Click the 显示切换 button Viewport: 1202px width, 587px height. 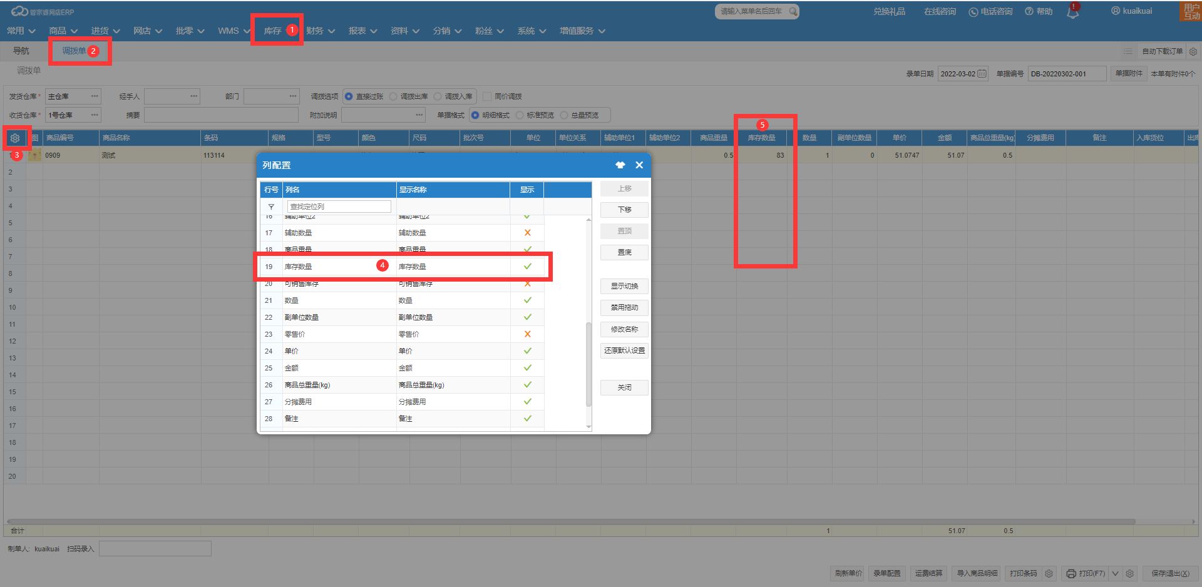pyautogui.click(x=624, y=286)
